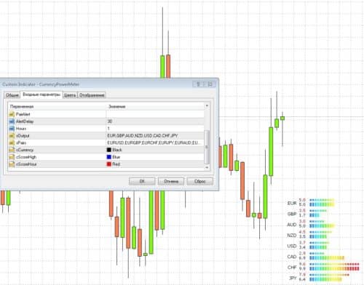Screen dimensions: 364x285
Task: Select the cScoreHigh variable name
Action: (26, 157)
